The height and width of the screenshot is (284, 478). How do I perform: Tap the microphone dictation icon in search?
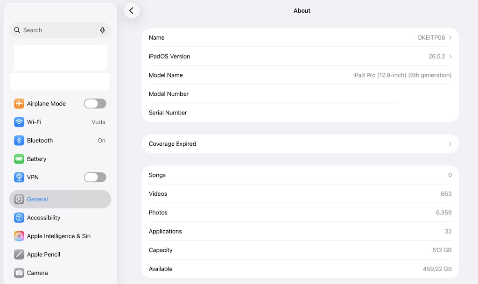102,30
